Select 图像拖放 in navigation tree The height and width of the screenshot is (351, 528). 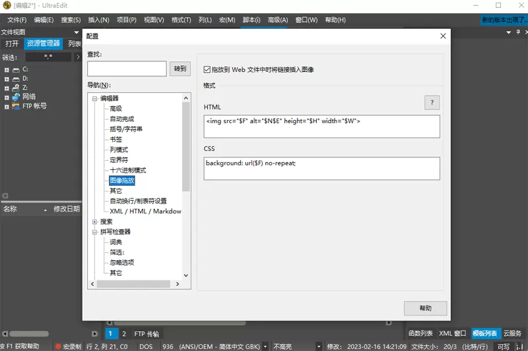click(122, 180)
